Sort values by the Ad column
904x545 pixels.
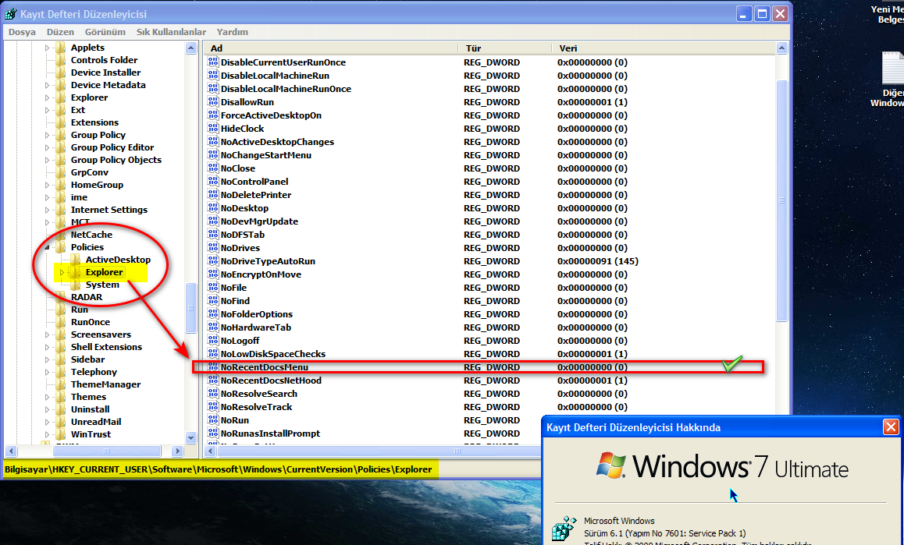point(332,48)
